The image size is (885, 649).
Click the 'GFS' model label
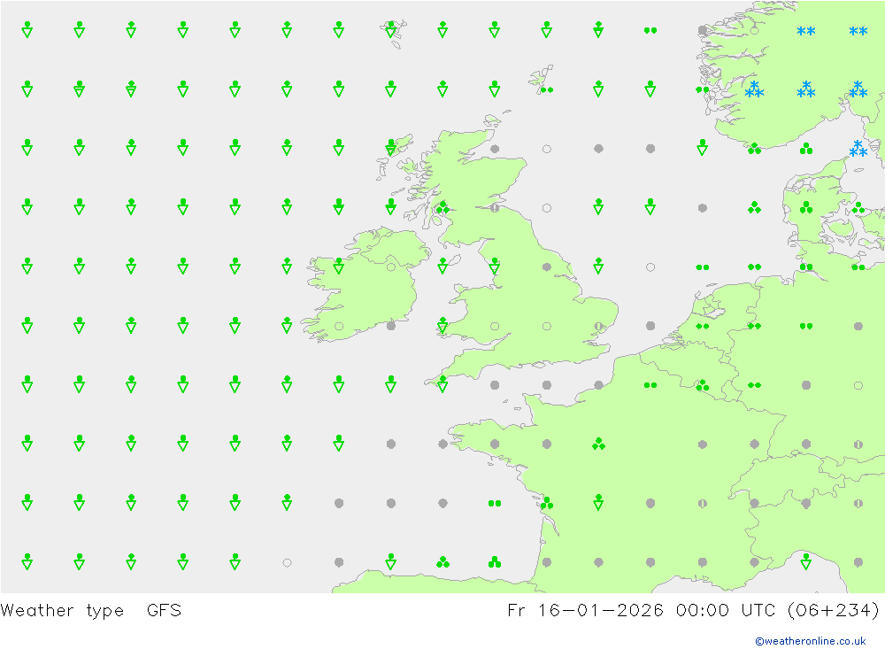tap(164, 611)
